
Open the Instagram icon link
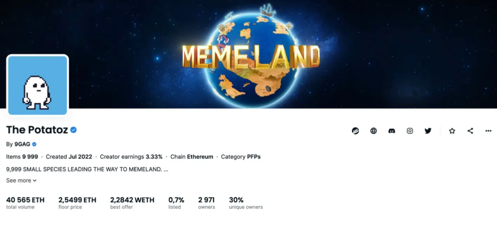pyautogui.click(x=410, y=131)
